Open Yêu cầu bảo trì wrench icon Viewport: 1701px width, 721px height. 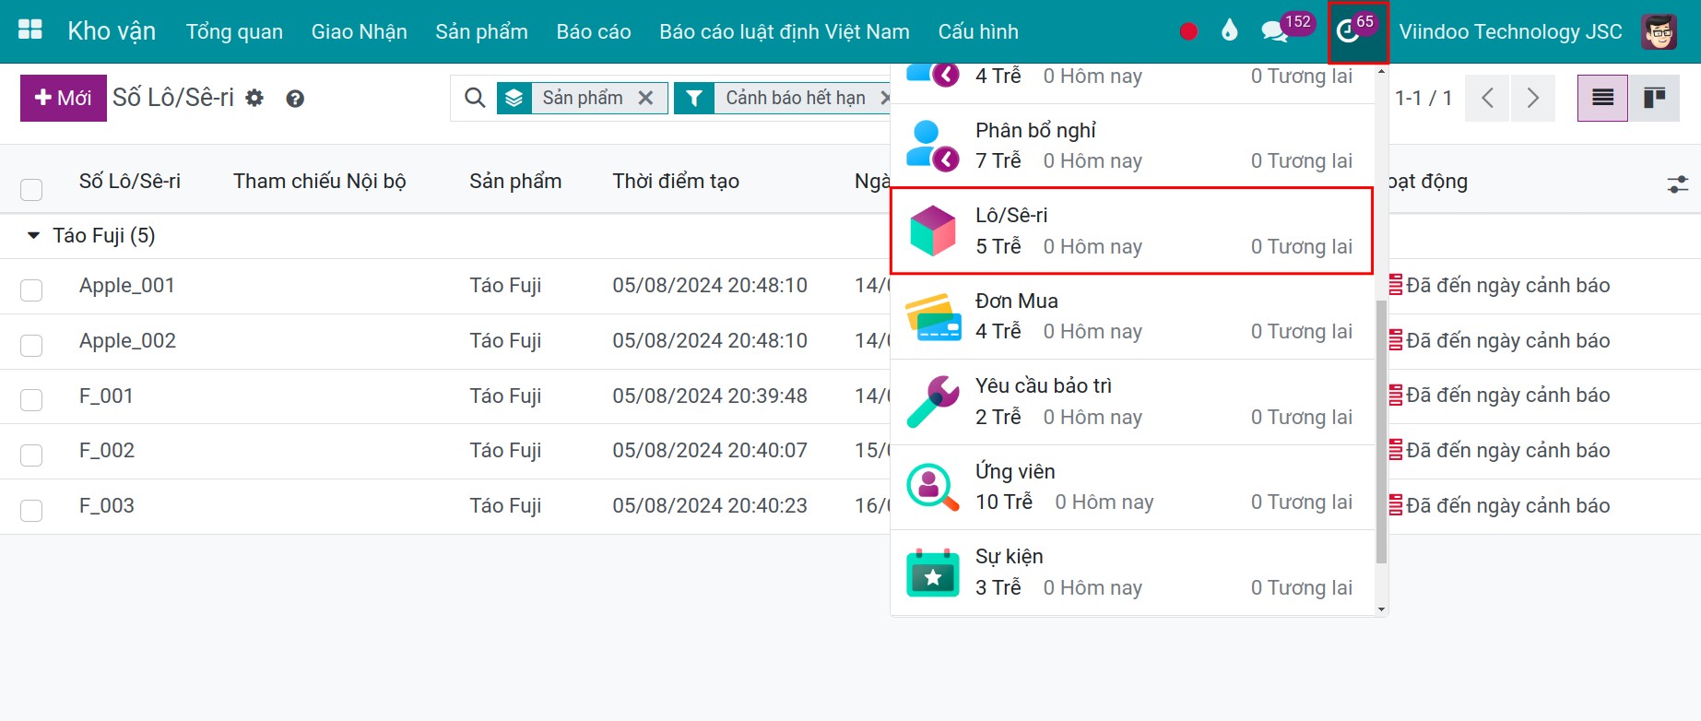coord(933,401)
